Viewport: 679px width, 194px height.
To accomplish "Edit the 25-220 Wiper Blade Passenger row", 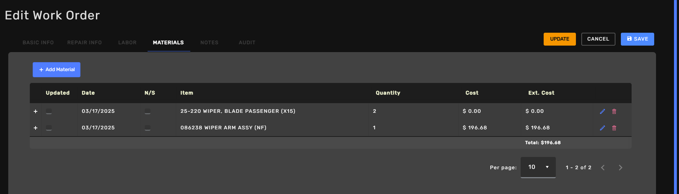I will (603, 111).
